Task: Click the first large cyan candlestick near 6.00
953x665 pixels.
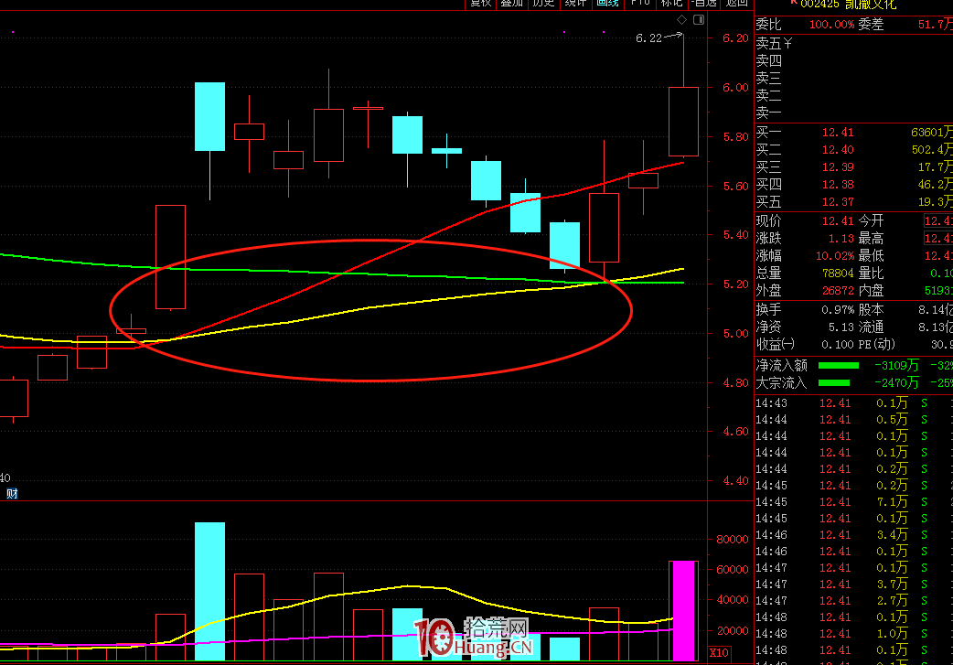Action: 209,117
